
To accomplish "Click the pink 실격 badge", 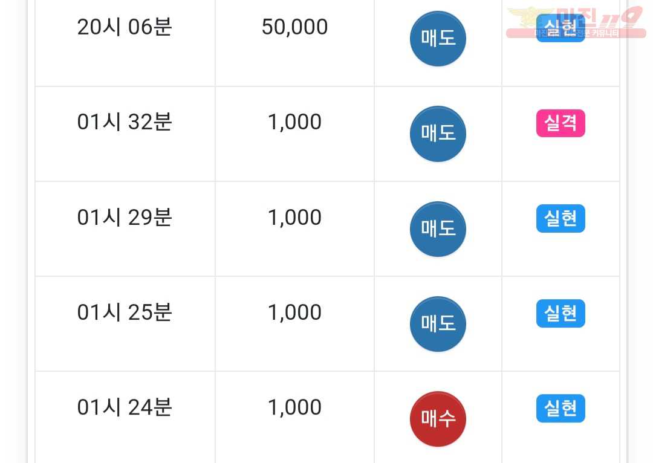I will coord(560,123).
